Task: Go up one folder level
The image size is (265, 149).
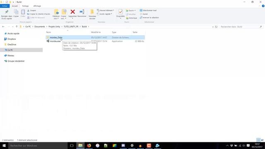Action: point(17,26)
